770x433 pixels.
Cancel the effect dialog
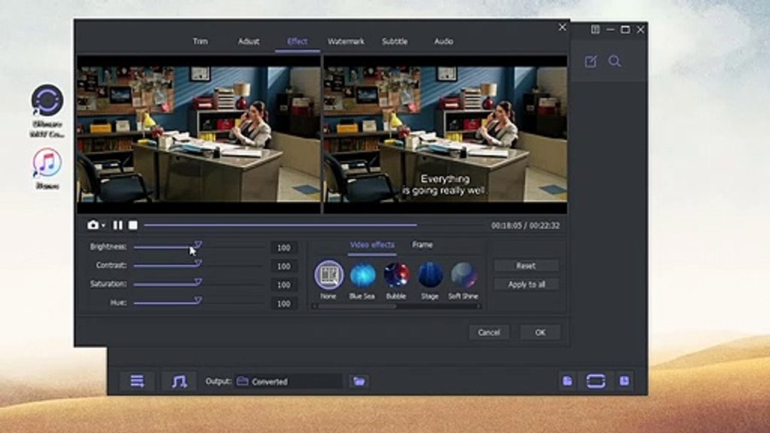pos(488,333)
